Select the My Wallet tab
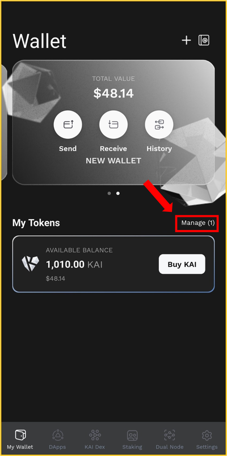Viewport: 227px width, 456px height. (x=20, y=440)
